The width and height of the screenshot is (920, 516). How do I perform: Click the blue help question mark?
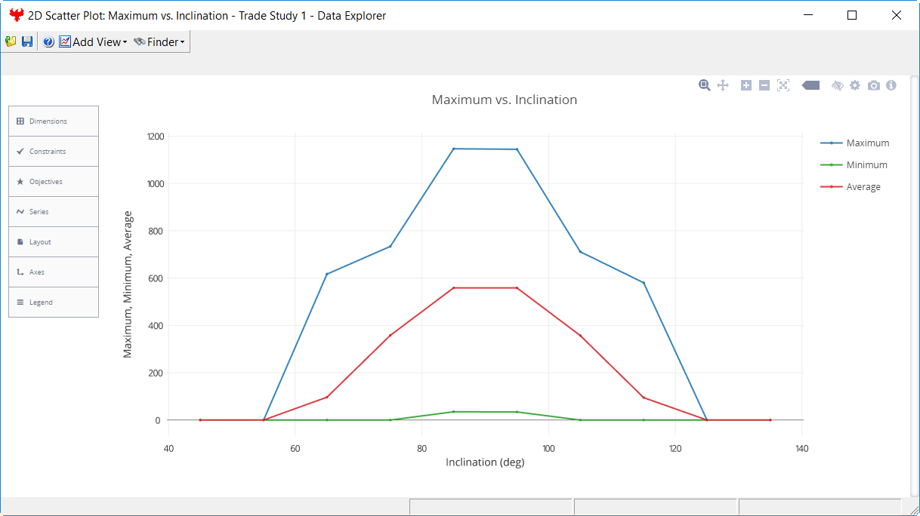click(48, 41)
